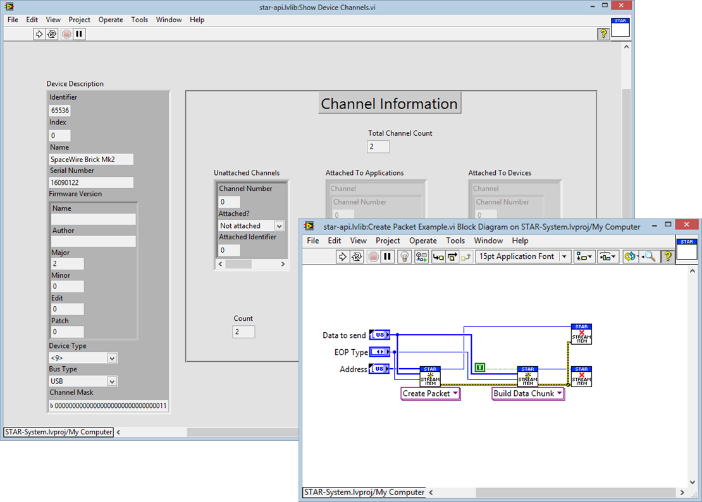Open File menu in Show Device Channels window
The image size is (702, 502).
13,20
